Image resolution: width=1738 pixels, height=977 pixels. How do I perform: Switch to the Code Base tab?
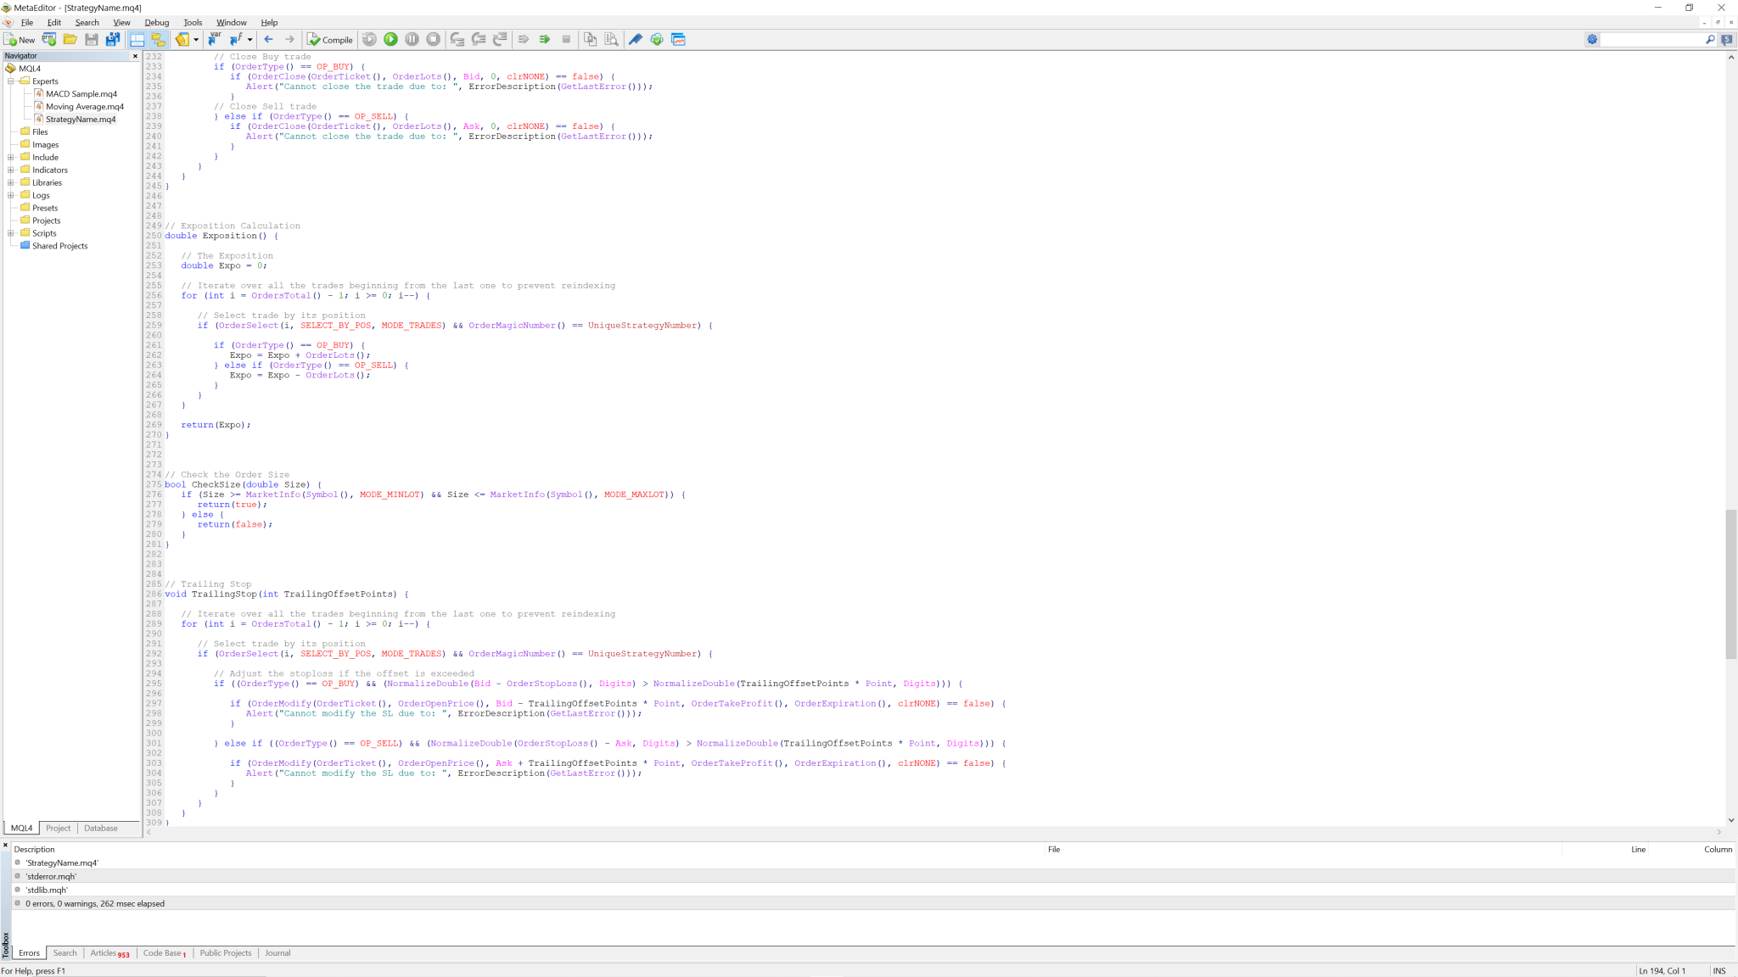(x=162, y=953)
